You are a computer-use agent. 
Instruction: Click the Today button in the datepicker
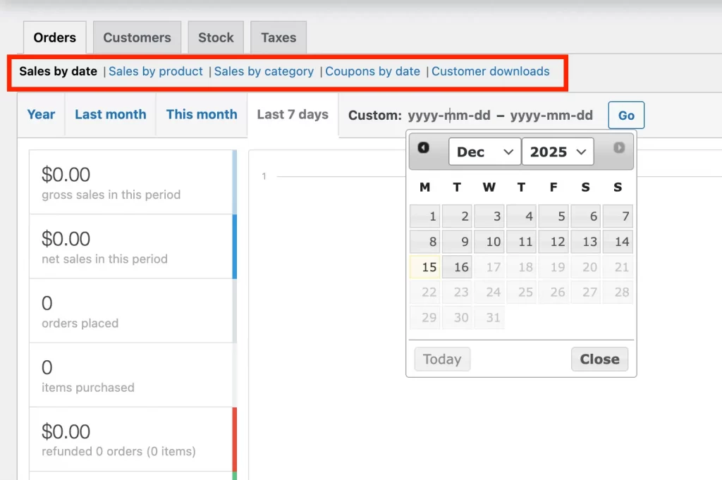coord(441,359)
